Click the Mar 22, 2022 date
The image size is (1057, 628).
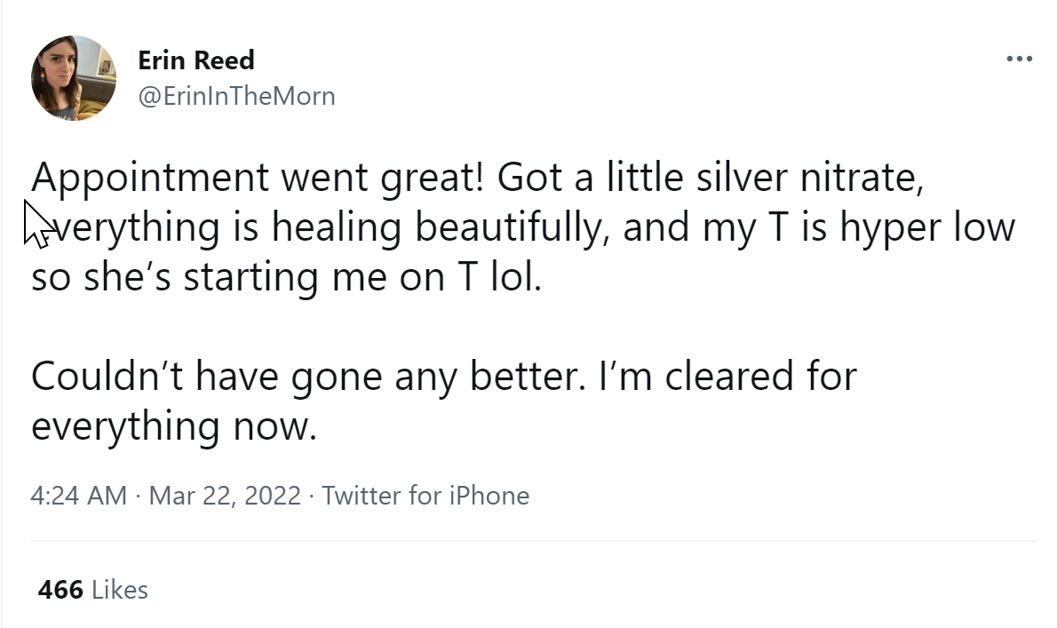pos(225,496)
